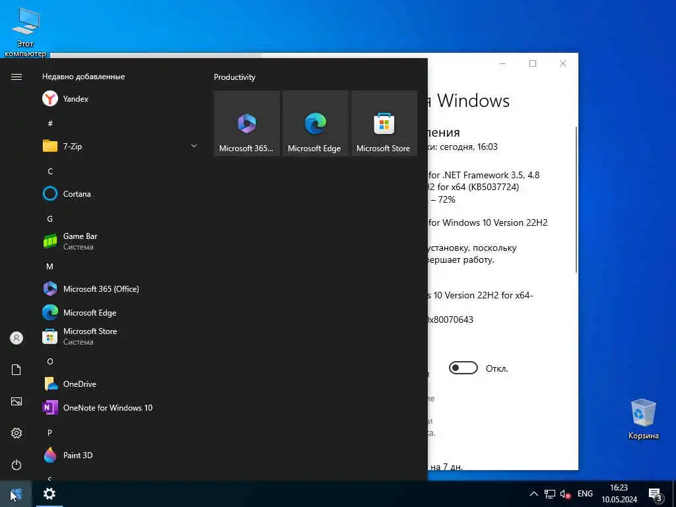Launch Cortana from the app list
Image resolution: width=676 pixels, height=507 pixels.
(120, 193)
